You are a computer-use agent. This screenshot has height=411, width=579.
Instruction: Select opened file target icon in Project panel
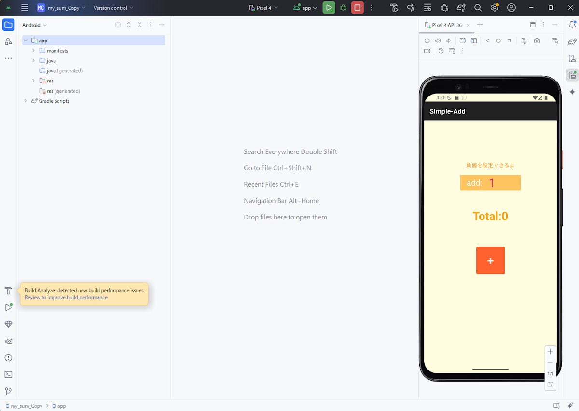click(x=118, y=25)
